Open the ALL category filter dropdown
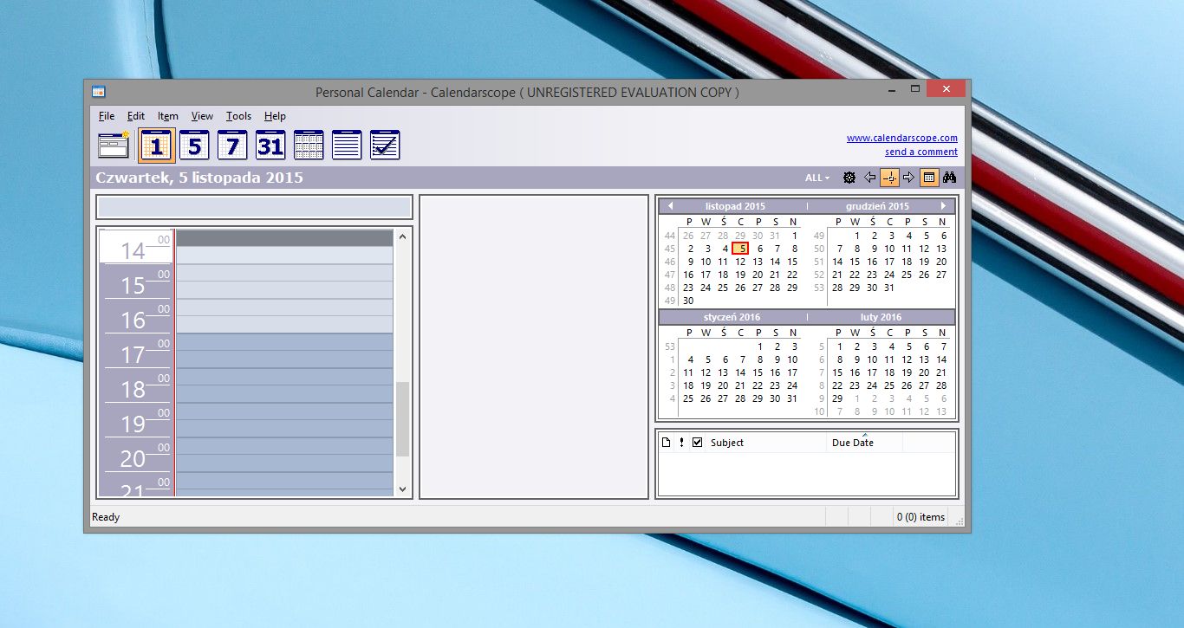Viewport: 1184px width, 628px height. (x=816, y=178)
